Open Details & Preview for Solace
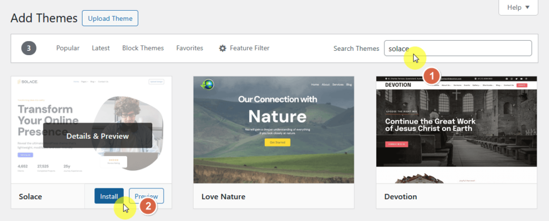 [x=98, y=136]
